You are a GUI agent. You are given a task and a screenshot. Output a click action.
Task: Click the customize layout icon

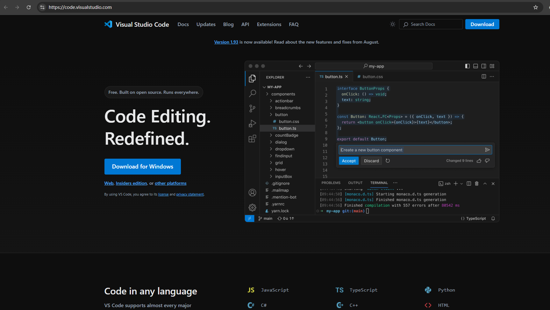(x=492, y=66)
